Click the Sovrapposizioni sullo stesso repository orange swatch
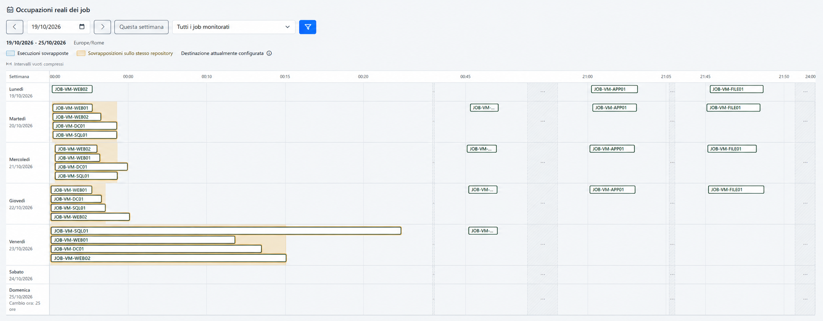 [81, 53]
